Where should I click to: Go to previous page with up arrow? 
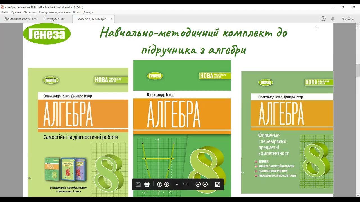(x=160, y=184)
